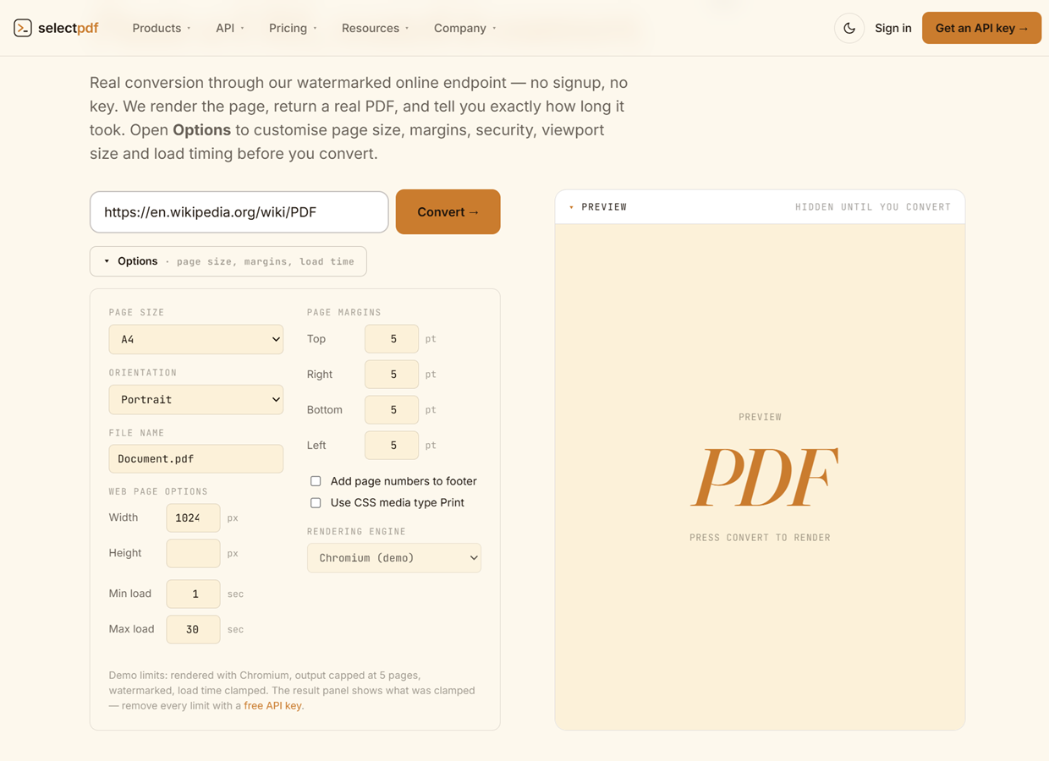This screenshot has width=1049, height=761.
Task: Open the Products menu
Action: (162, 28)
